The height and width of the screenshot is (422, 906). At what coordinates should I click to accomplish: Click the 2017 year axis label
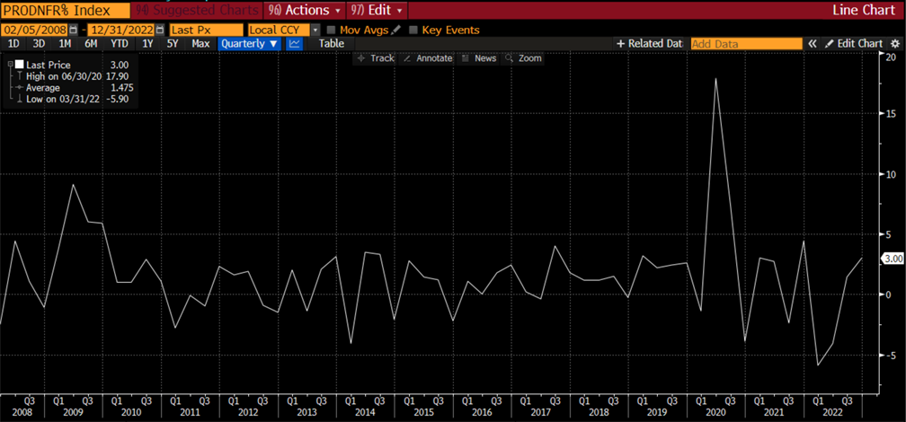[539, 412]
